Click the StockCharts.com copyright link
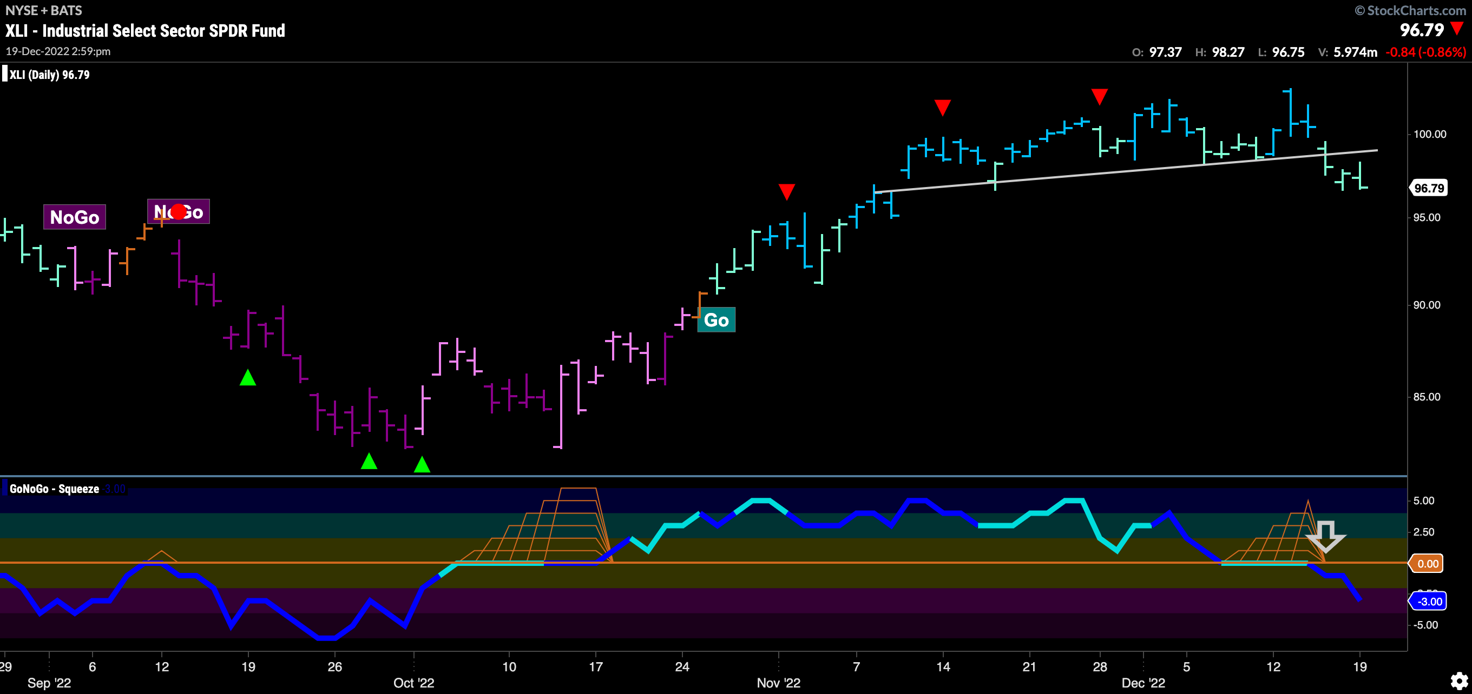 tap(1410, 10)
